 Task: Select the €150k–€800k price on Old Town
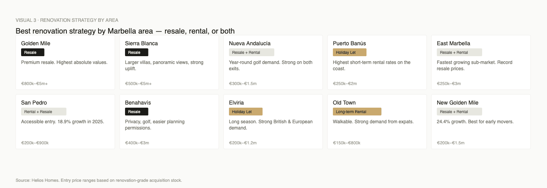[347, 143]
